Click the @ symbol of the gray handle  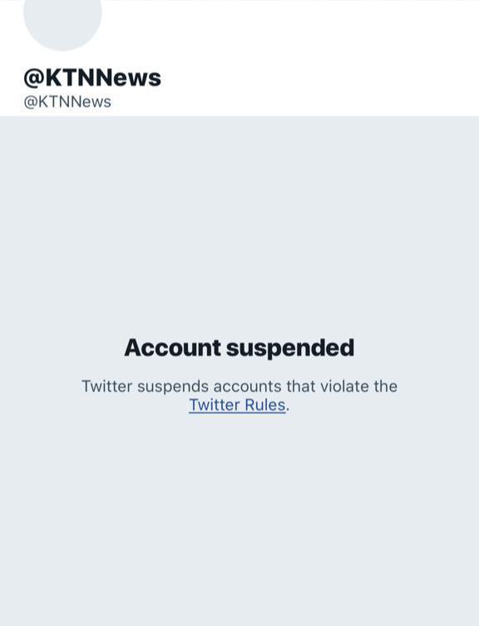point(30,102)
